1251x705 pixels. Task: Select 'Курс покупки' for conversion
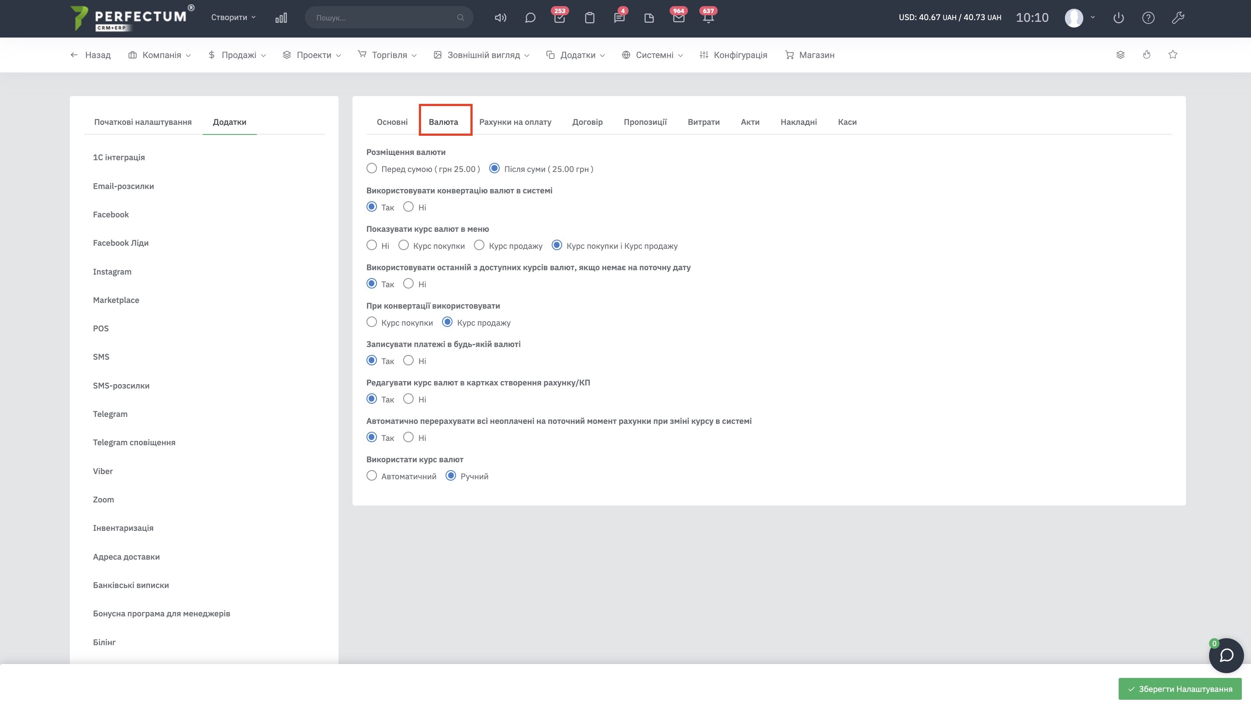(372, 322)
